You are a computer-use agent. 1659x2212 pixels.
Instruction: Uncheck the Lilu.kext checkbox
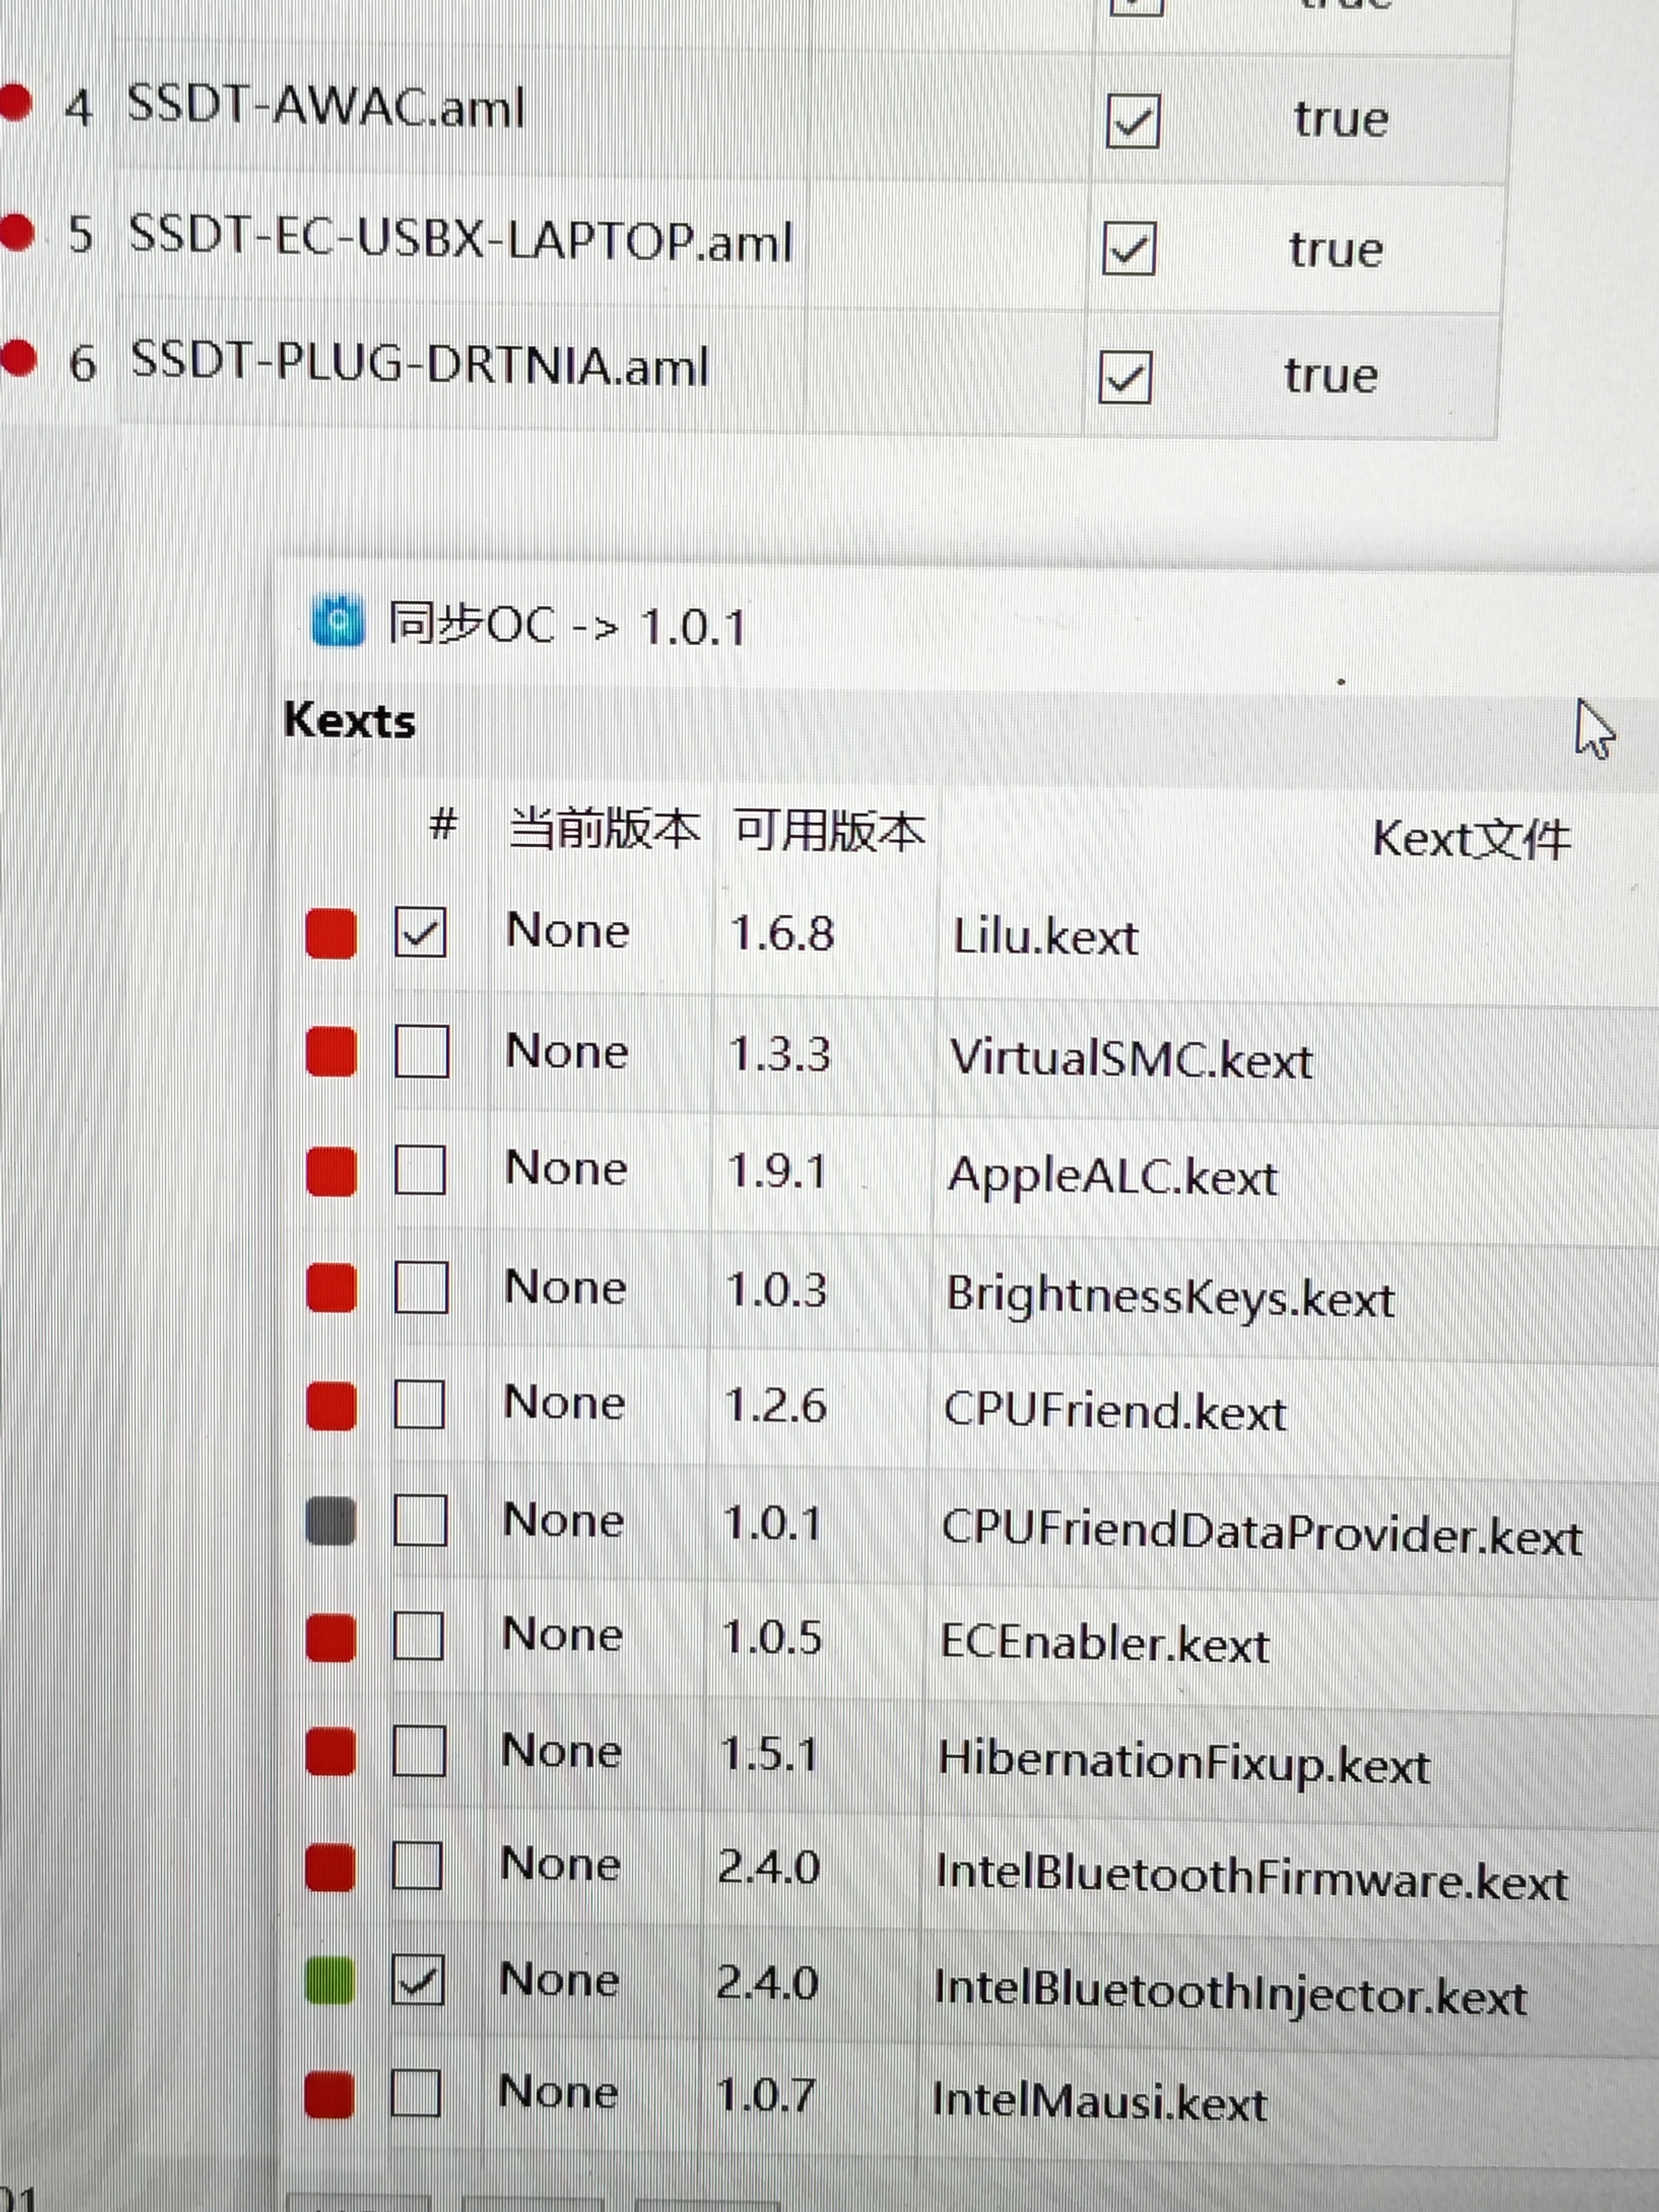click(x=420, y=932)
